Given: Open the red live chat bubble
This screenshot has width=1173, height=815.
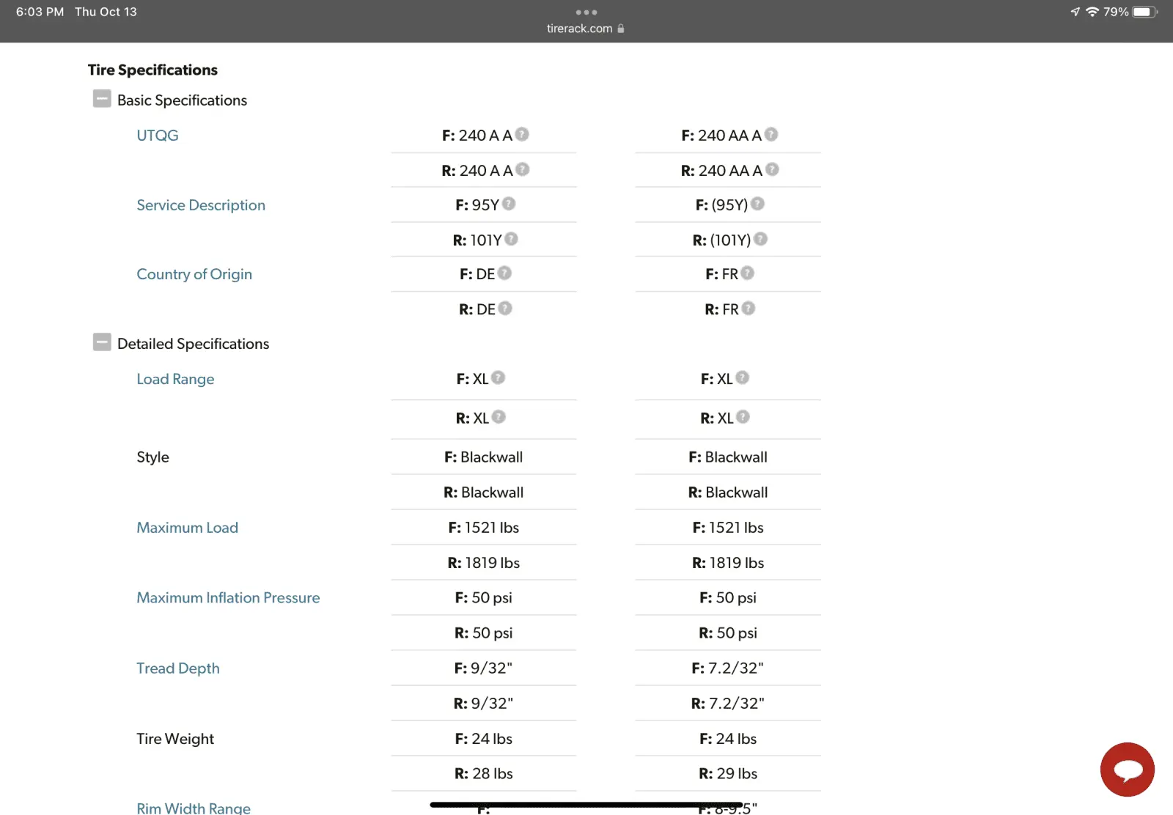Looking at the screenshot, I should [1127, 770].
